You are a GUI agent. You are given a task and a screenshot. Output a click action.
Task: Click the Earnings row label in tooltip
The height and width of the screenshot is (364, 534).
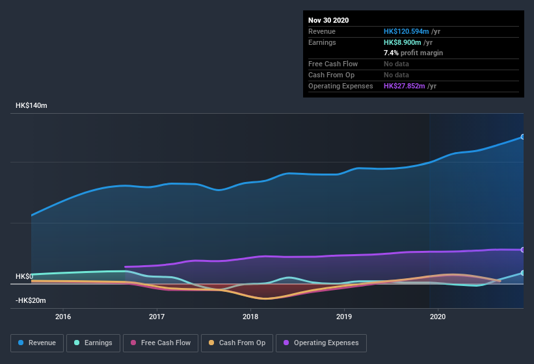pyautogui.click(x=322, y=42)
